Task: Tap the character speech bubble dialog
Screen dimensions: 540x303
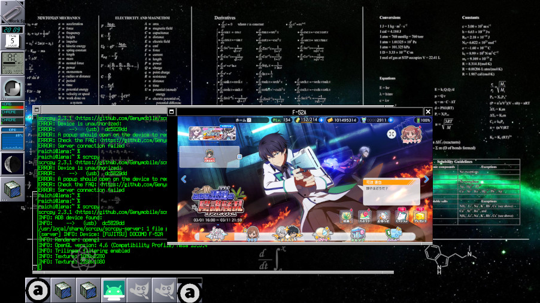Action: click(391, 191)
